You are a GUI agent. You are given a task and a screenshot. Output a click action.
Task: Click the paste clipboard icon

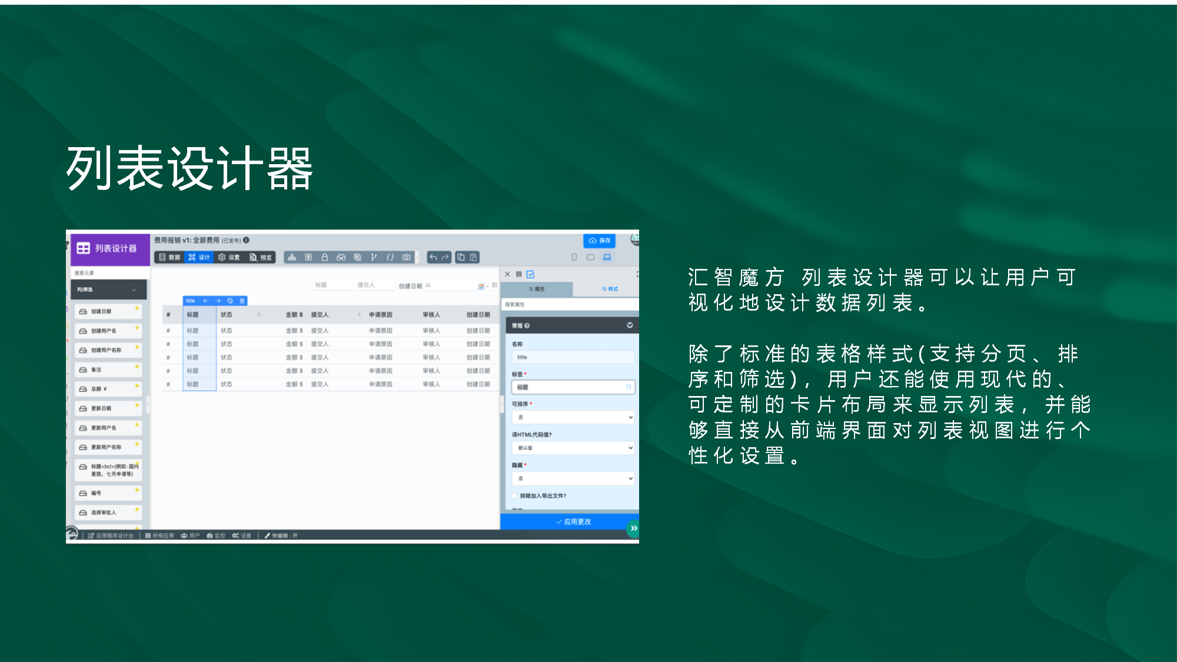(x=473, y=257)
